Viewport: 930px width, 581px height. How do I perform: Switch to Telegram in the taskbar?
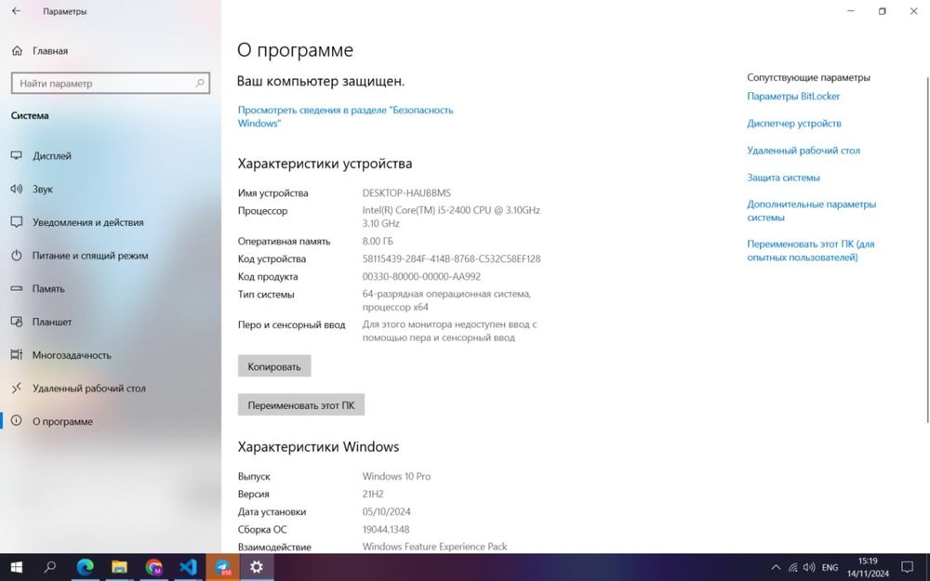(x=222, y=567)
